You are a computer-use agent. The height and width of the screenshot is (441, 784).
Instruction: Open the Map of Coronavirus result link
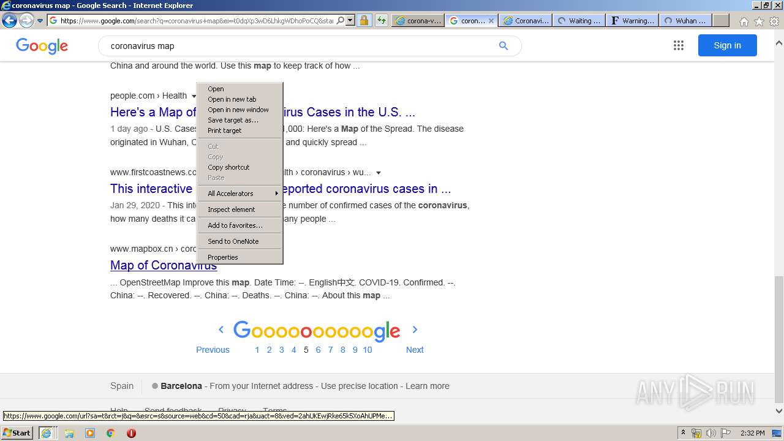coord(164,265)
